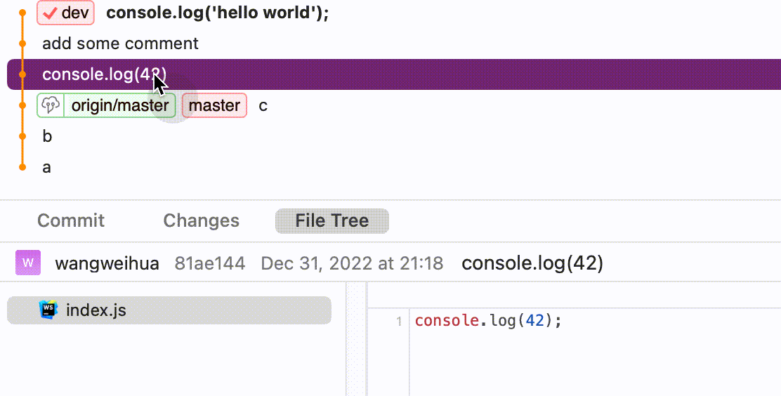Click the graph node next to add some comment
781x396 pixels.
pos(22,44)
